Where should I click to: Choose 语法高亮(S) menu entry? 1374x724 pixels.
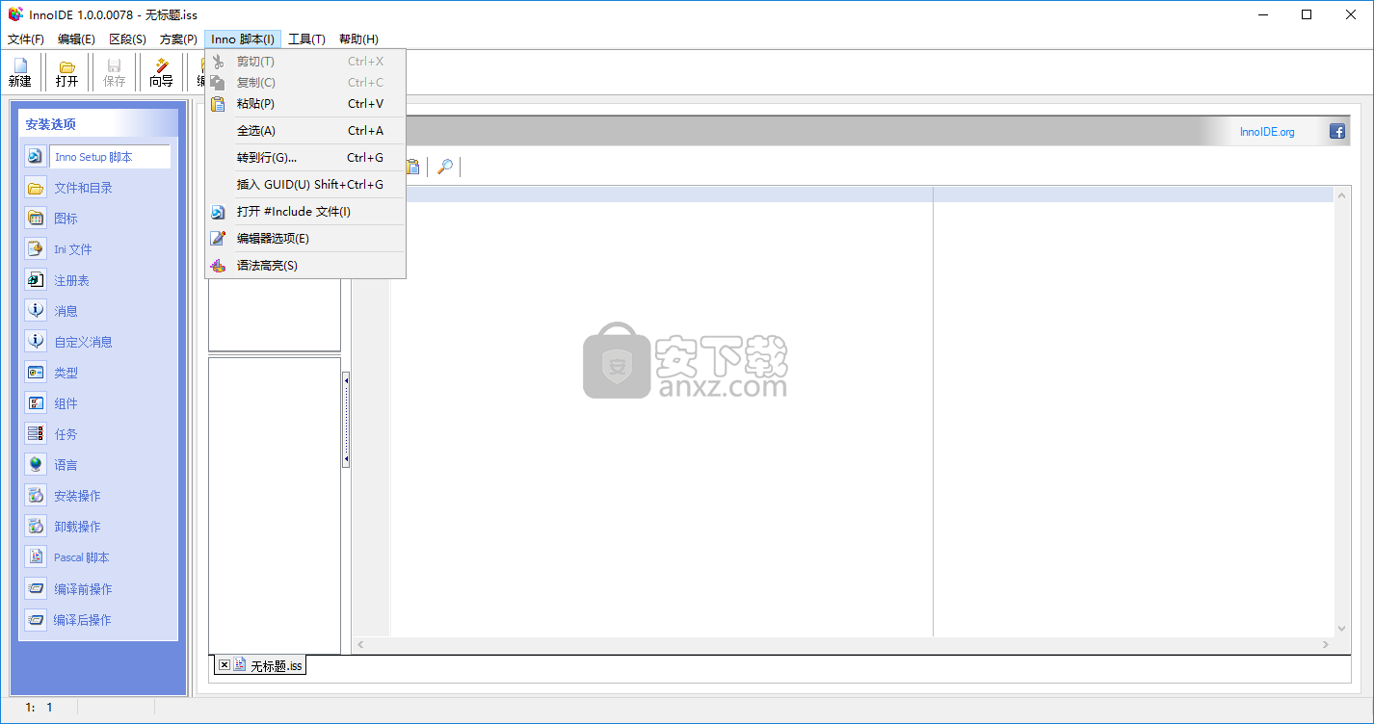(x=305, y=266)
